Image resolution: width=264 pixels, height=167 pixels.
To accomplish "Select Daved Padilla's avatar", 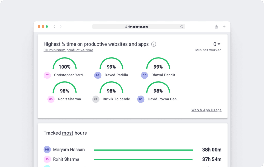I will pos(97,75).
